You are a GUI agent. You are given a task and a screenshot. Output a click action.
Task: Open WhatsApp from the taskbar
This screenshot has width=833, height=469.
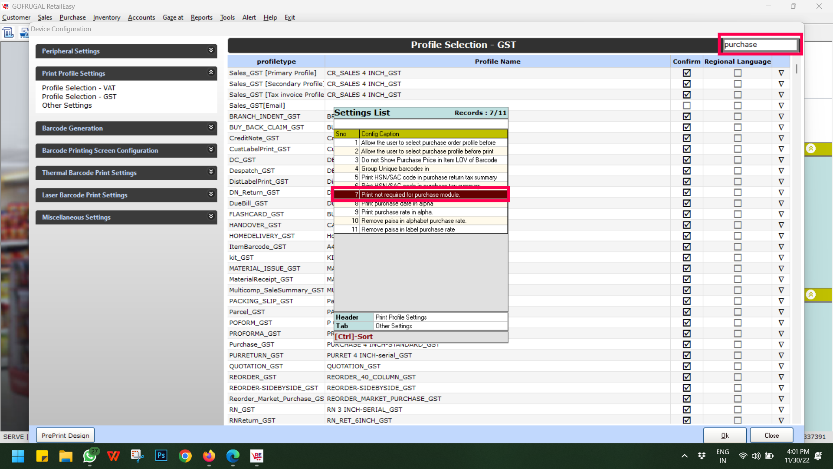(90, 456)
